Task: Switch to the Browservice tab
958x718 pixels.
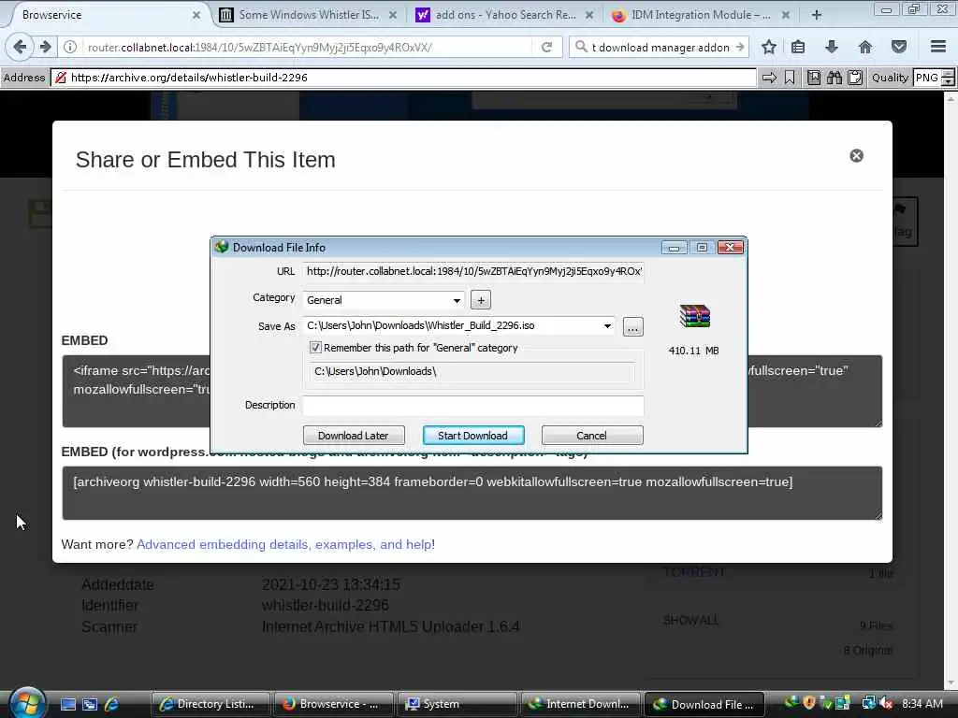Action: point(104,15)
